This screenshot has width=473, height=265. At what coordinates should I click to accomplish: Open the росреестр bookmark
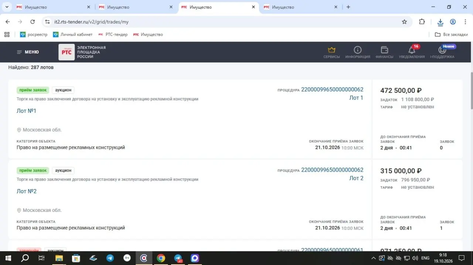tap(34, 34)
